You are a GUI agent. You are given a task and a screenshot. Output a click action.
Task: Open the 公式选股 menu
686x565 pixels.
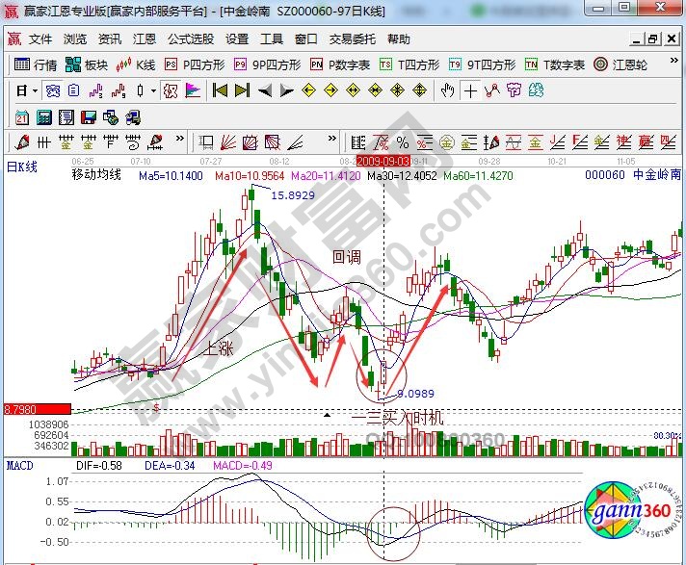191,39
